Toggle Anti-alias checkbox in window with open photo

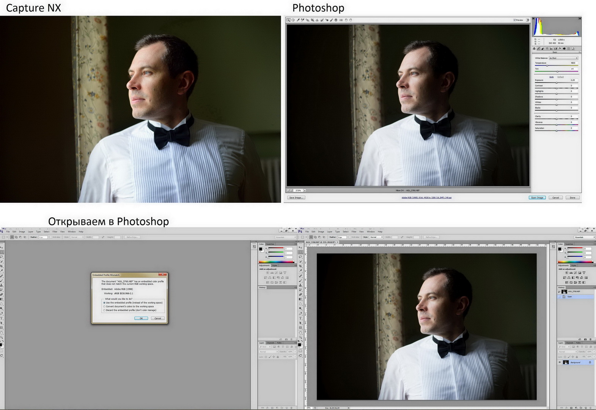pyautogui.click(x=350, y=237)
